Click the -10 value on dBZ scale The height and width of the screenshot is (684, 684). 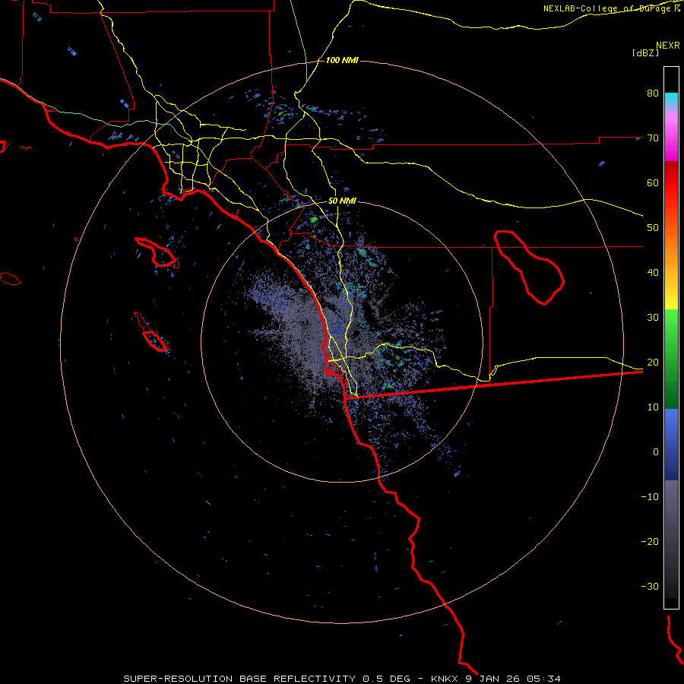(x=650, y=497)
